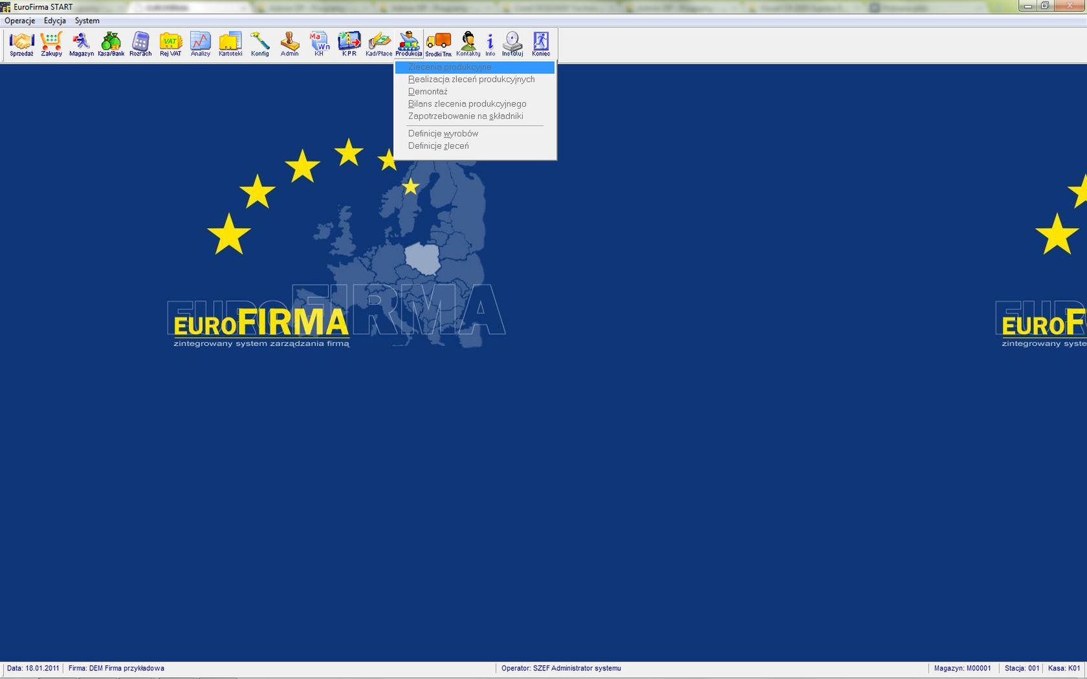Screen dimensions: 1087x679
Task: Open the System menu
Action: point(87,21)
